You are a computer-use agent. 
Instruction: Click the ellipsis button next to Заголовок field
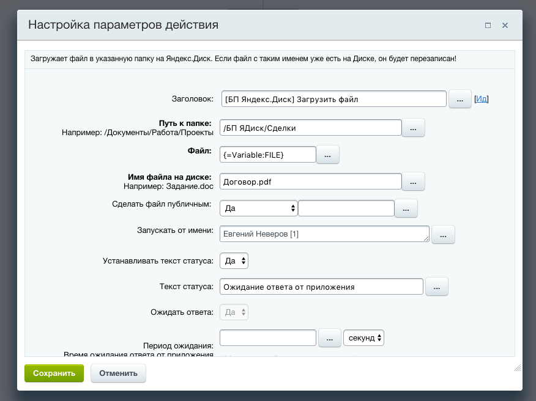click(460, 99)
